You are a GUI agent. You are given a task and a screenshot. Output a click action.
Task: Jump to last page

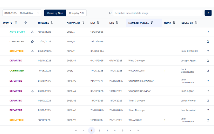click(x=138, y=131)
